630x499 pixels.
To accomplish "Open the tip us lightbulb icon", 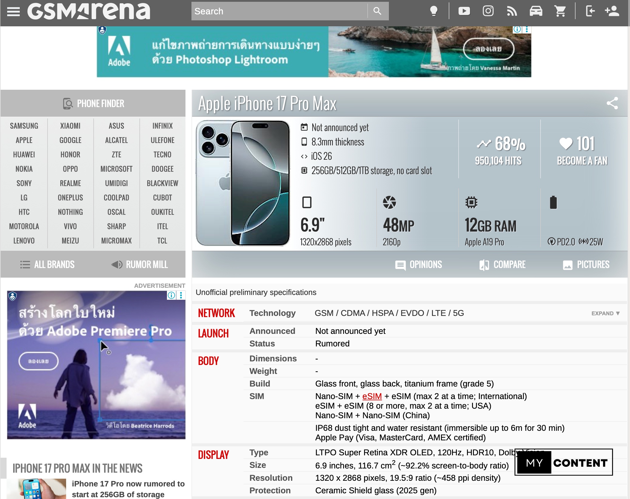I will pos(433,11).
